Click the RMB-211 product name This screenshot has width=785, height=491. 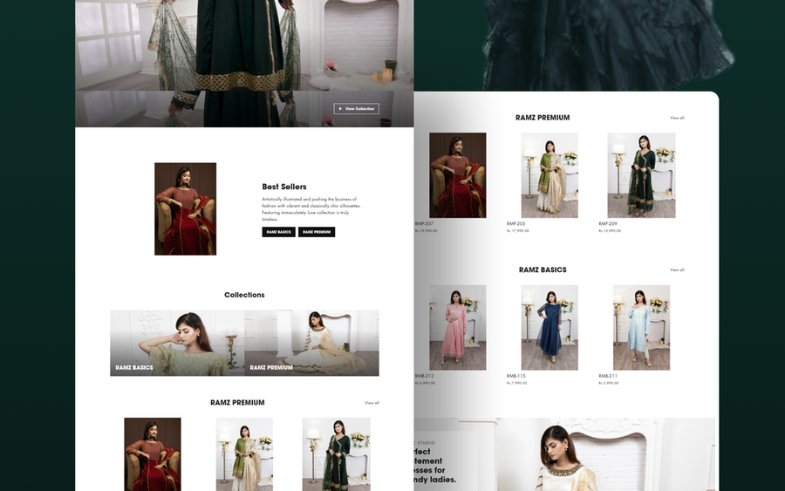pos(608,376)
